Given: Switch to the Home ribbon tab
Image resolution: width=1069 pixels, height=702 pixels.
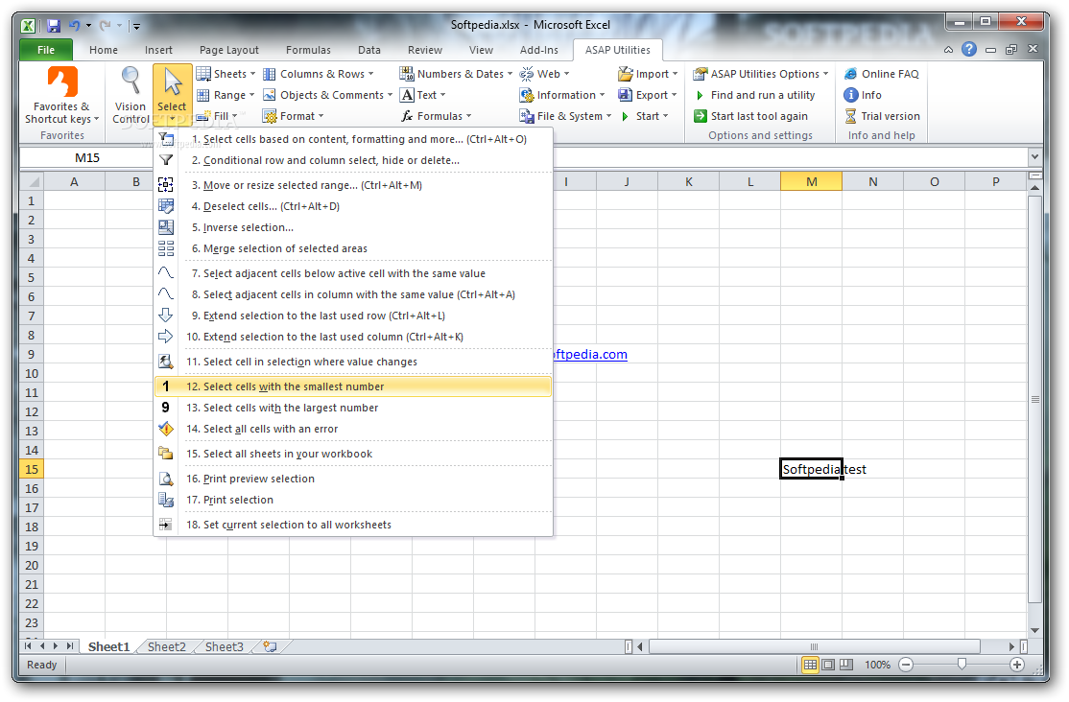Looking at the screenshot, I should pyautogui.click(x=104, y=50).
